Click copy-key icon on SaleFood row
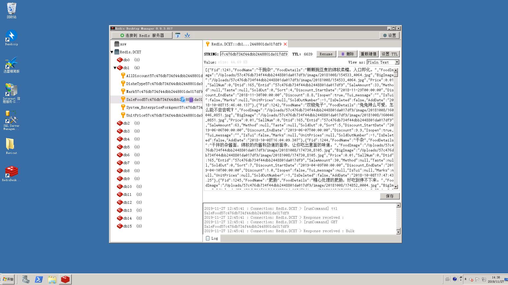The width and height of the screenshot is (508, 285). pos(183,99)
